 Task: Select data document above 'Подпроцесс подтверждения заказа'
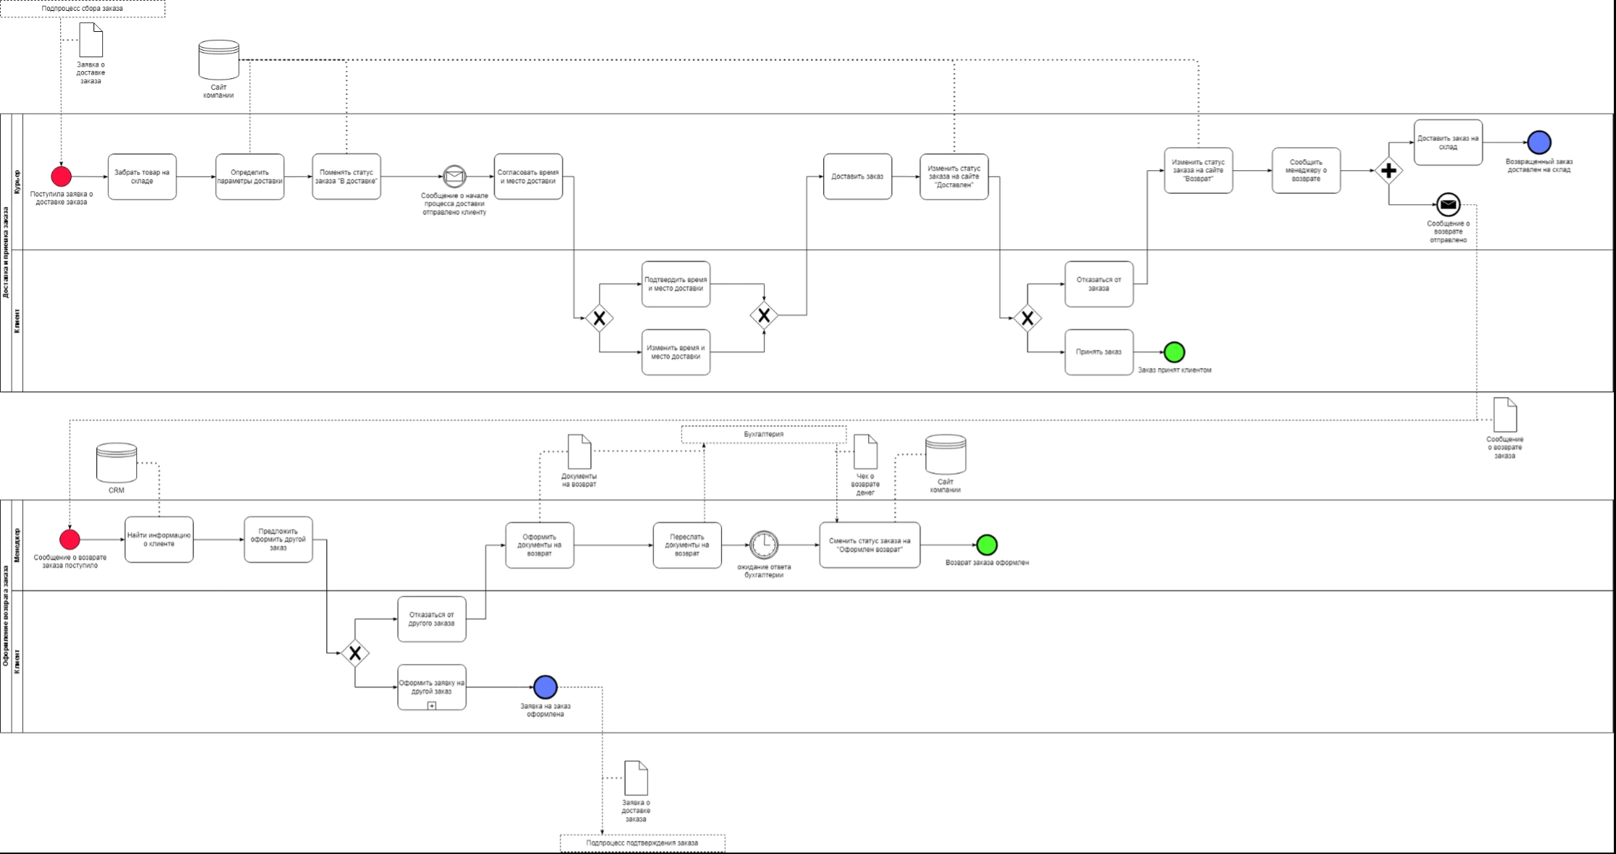(x=636, y=778)
